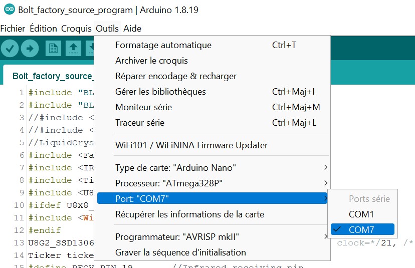The width and height of the screenshot is (415, 268).
Task: Open the Fichier menu
Action: point(13,29)
